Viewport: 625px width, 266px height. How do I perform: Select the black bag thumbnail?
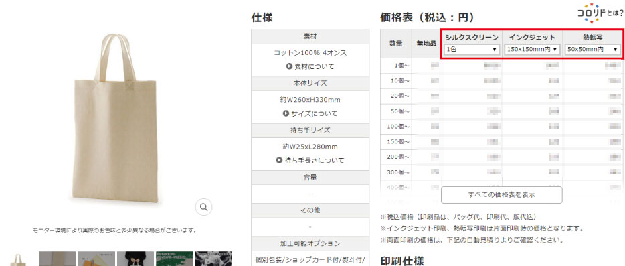click(x=135, y=259)
